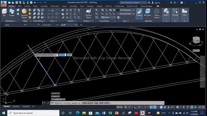Click the Workspace switching gear icon

[178, 107]
